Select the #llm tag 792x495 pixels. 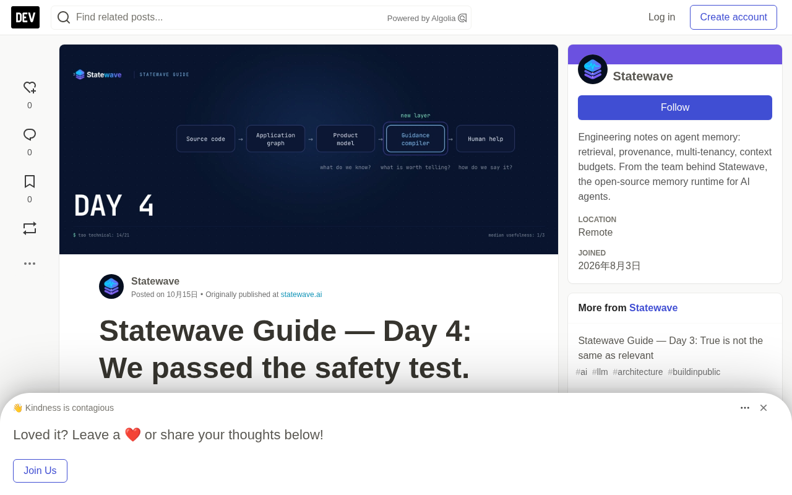[600, 372]
